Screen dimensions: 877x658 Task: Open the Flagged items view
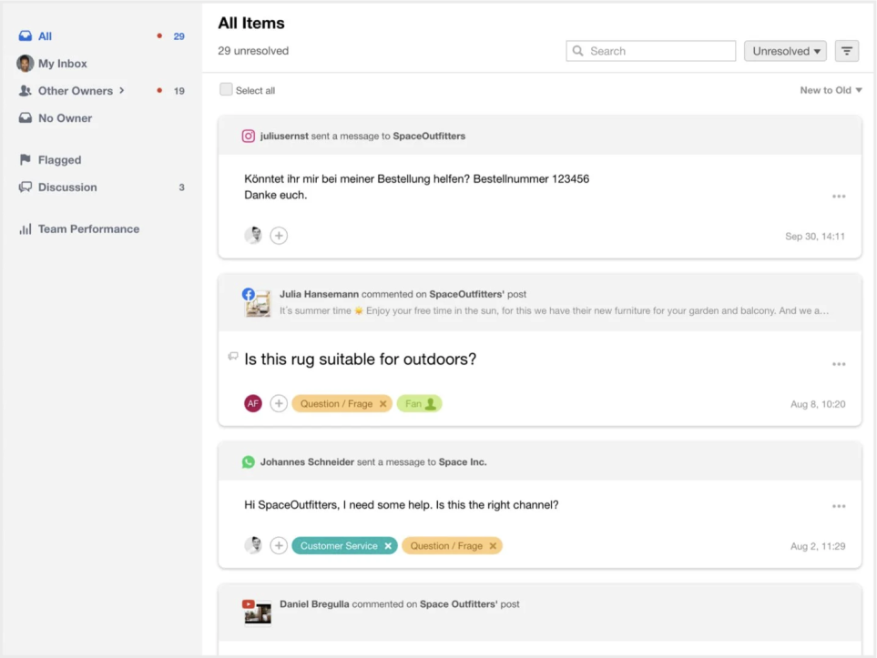(x=59, y=160)
